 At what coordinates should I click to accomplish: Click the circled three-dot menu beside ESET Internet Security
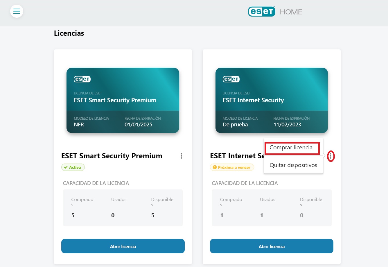331,156
